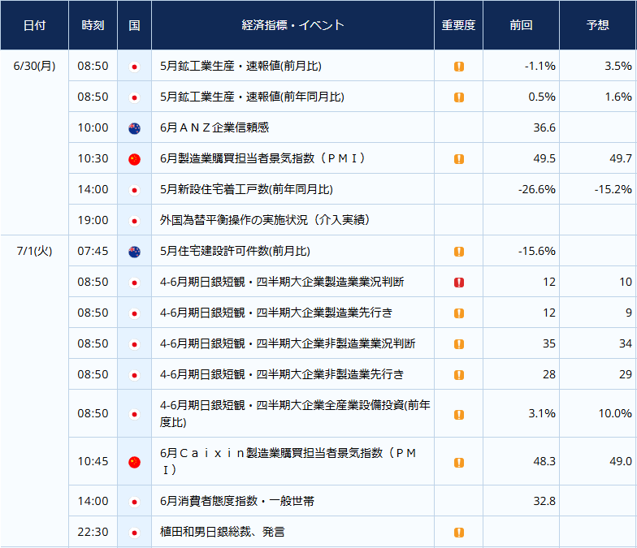Click China flag in 6月Caixin製造業PMI row

point(134,462)
